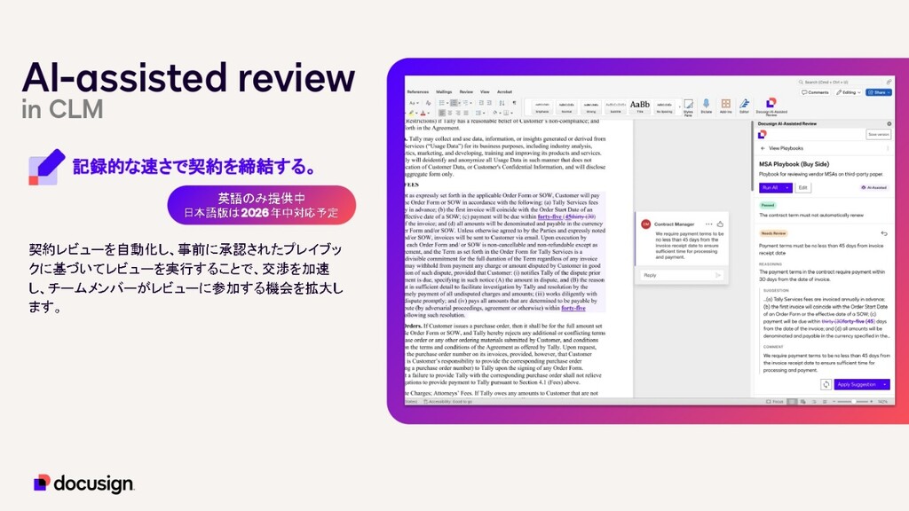This screenshot has width=909, height=511.
Task: Click the Reply field under the comment
Action: (x=682, y=275)
